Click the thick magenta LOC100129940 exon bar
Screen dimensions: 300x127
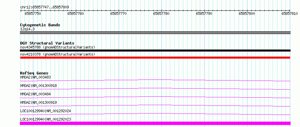click(155, 123)
